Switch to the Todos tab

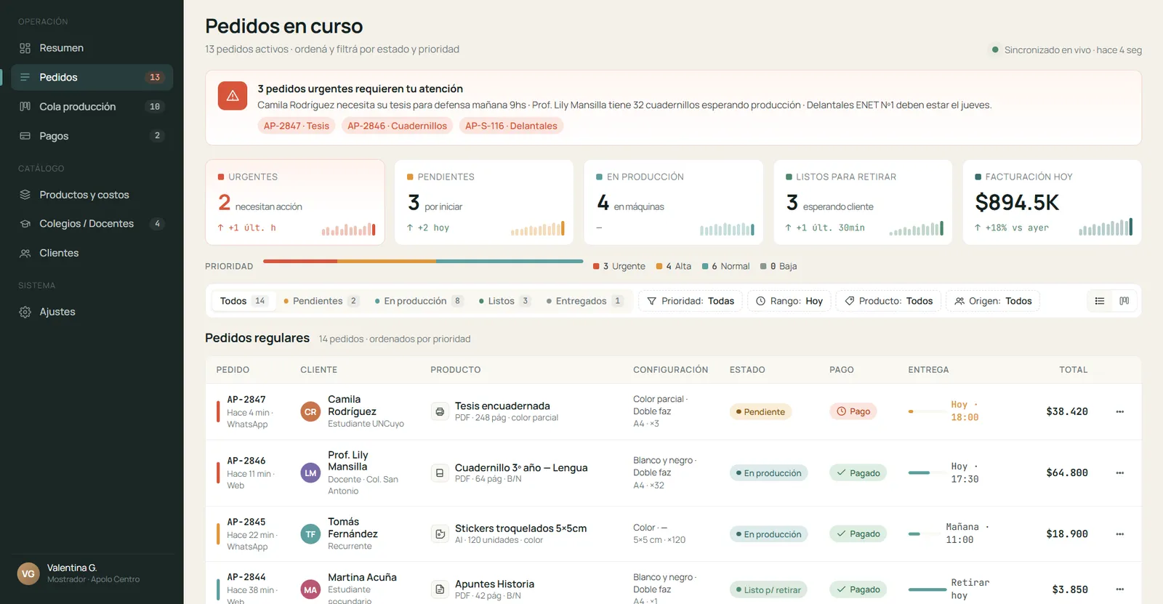pos(244,301)
